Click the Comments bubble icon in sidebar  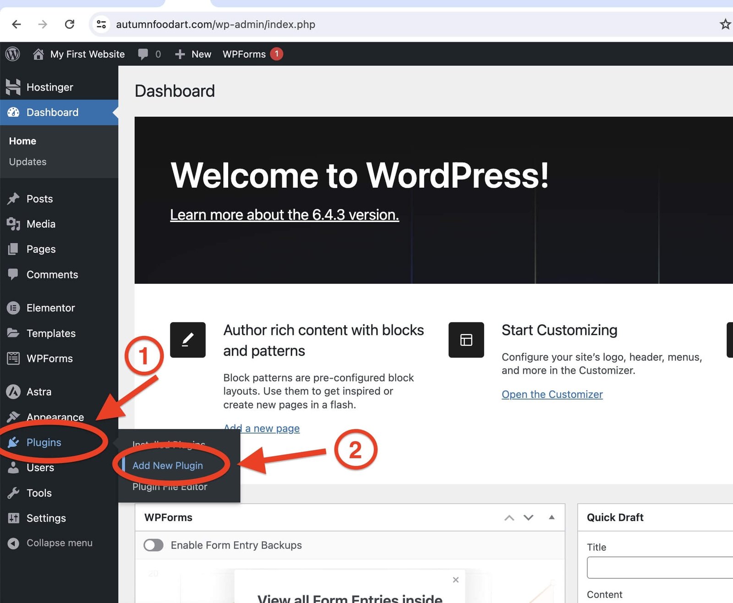13,274
